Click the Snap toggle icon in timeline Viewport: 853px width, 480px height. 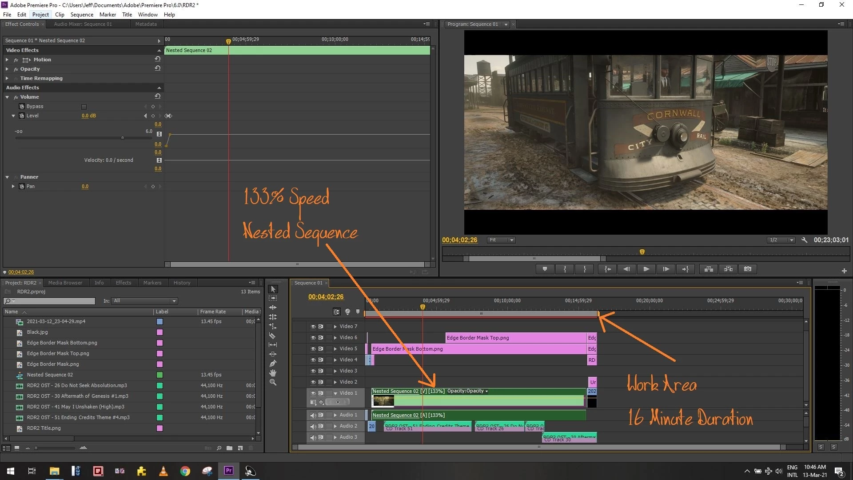click(x=337, y=312)
